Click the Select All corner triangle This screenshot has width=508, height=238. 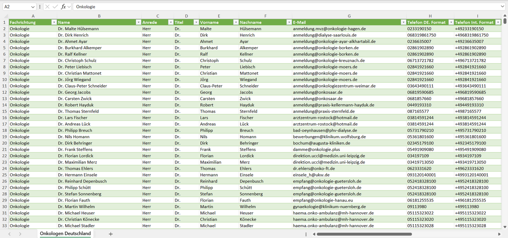click(x=5, y=16)
